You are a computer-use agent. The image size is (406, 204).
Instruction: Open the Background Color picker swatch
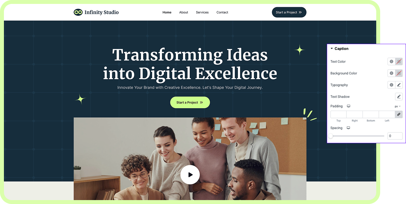[399, 73]
